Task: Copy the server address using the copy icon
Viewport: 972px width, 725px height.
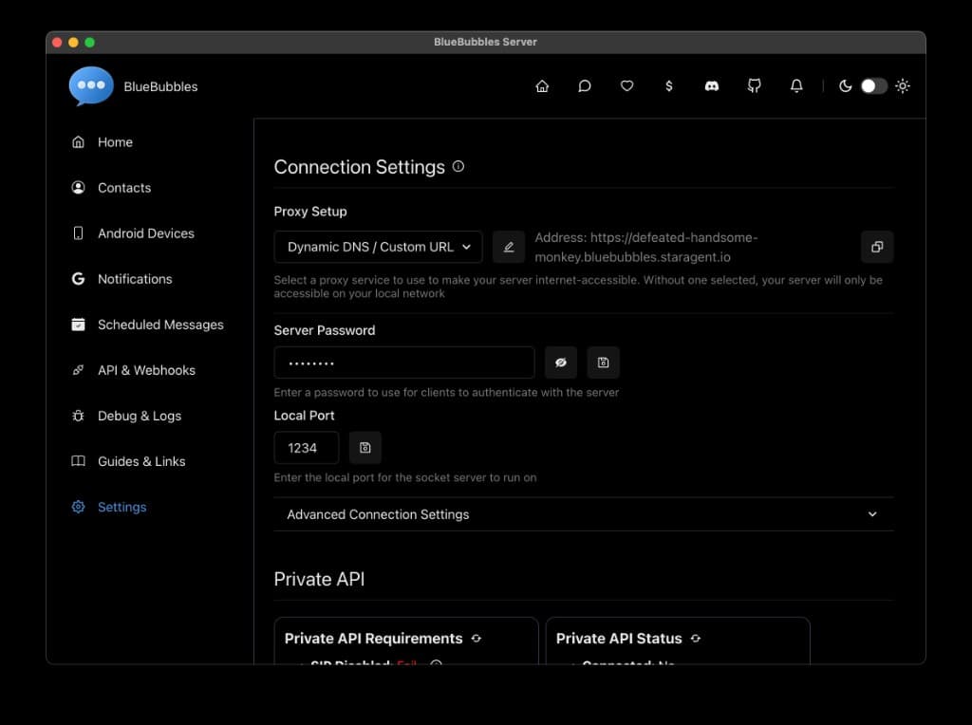Action: pos(876,247)
